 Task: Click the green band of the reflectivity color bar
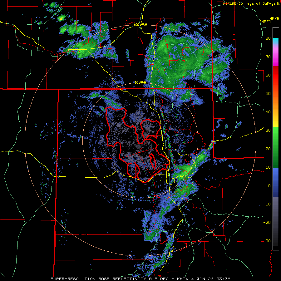(276, 147)
